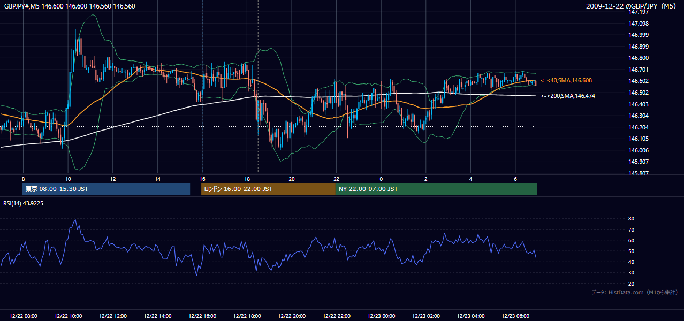Click price axis label 146.502
The width and height of the screenshot is (684, 321).
tap(639, 93)
